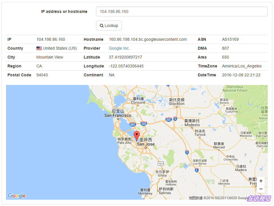
Task: Open the Google Inc. provider link
Action: coord(119,48)
